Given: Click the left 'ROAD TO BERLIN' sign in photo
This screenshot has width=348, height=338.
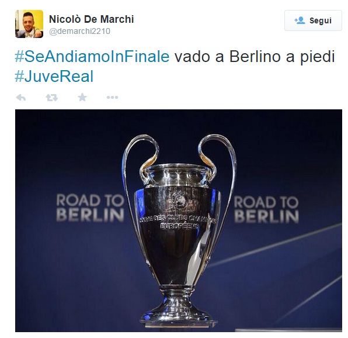Looking at the screenshot, I should pos(90,208).
